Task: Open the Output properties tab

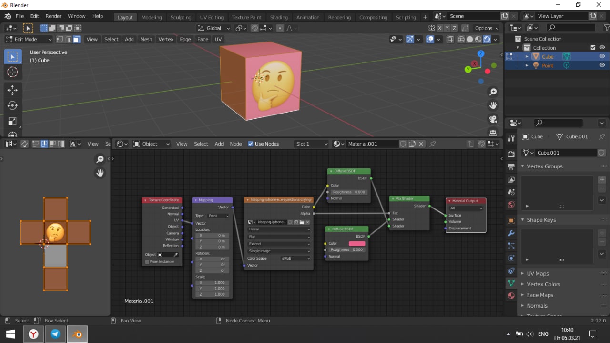Action: coord(511,167)
